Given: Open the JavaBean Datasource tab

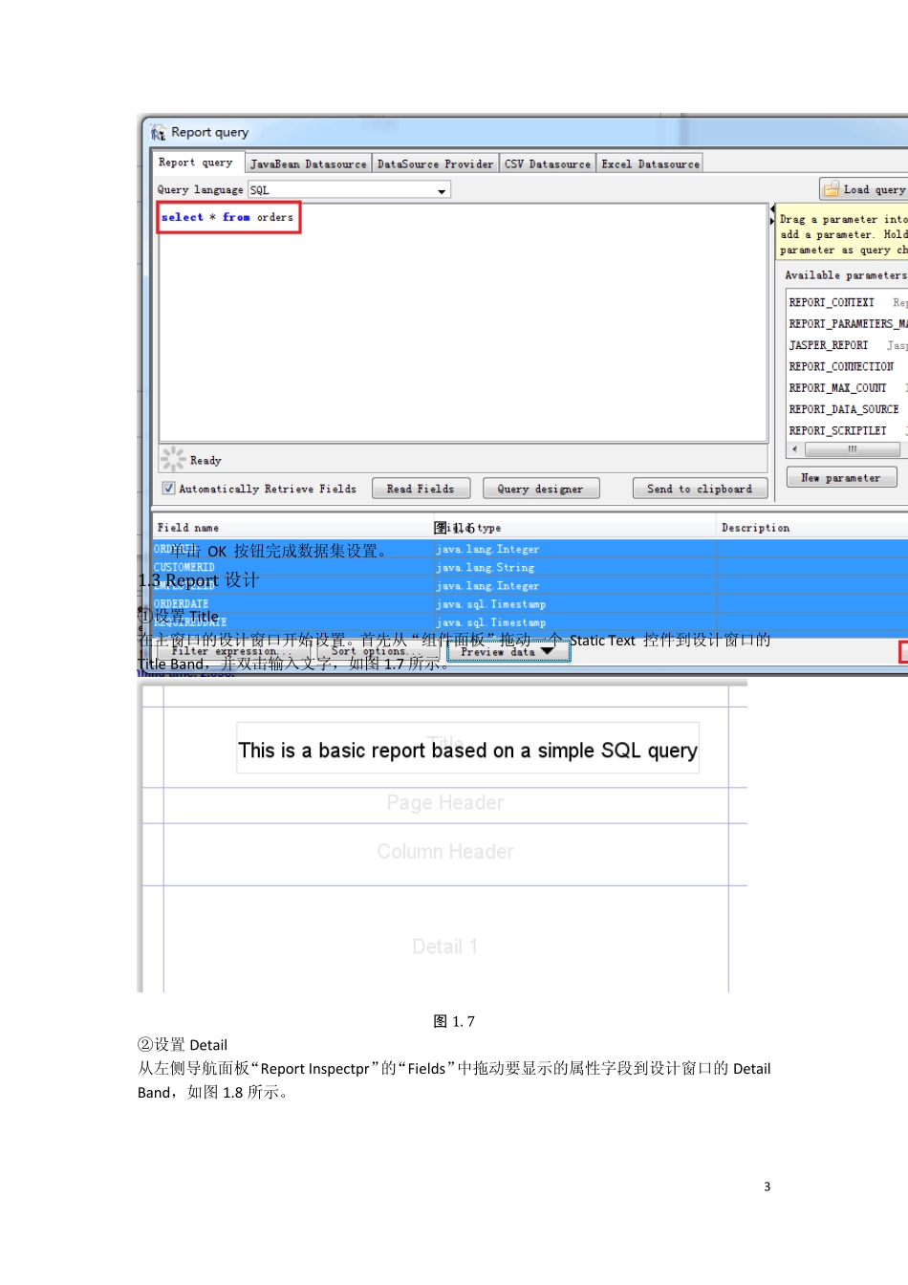Looking at the screenshot, I should point(309,164).
